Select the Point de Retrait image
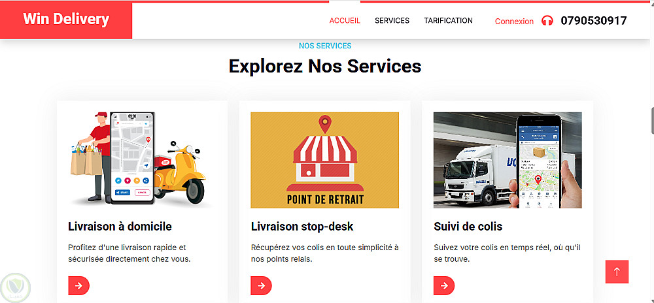 click(324, 160)
